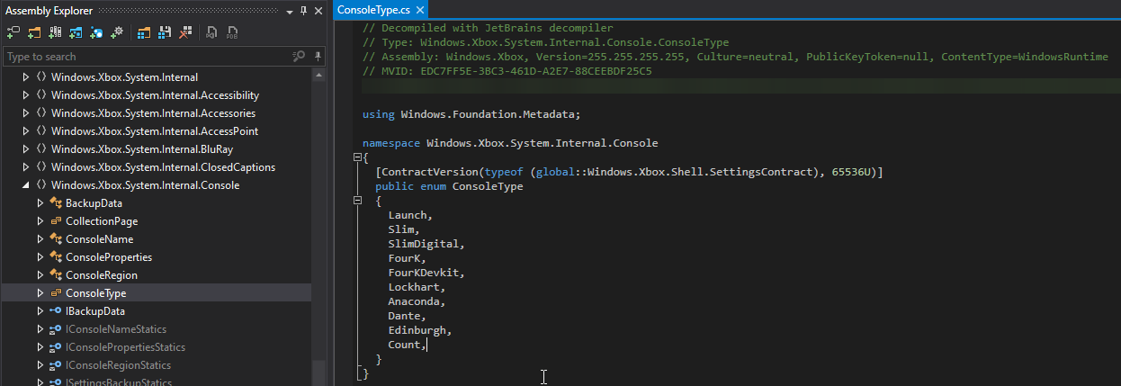The width and height of the screenshot is (1121, 386).
Task: Click the search options magnifier icon
Action: 299,56
